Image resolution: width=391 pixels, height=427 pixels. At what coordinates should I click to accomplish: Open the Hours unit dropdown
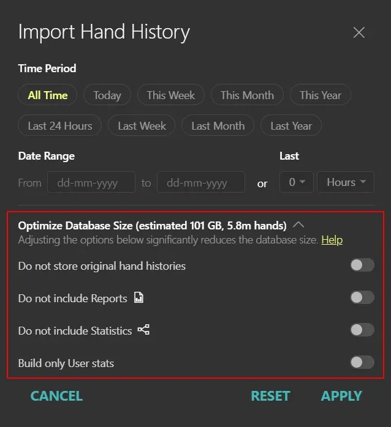coord(346,182)
